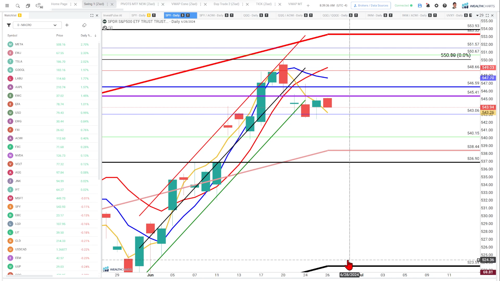Open the InvestPulse AI chart tab

click(x=113, y=15)
